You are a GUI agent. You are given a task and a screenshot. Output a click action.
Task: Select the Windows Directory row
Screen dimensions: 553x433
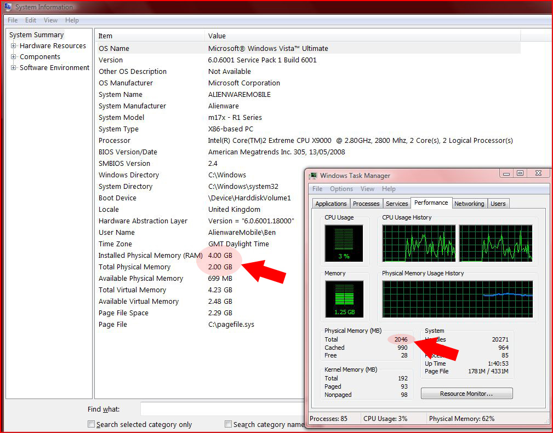pos(199,175)
